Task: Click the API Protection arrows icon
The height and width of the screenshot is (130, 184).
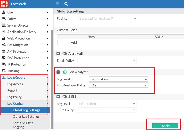Action: click(4, 51)
